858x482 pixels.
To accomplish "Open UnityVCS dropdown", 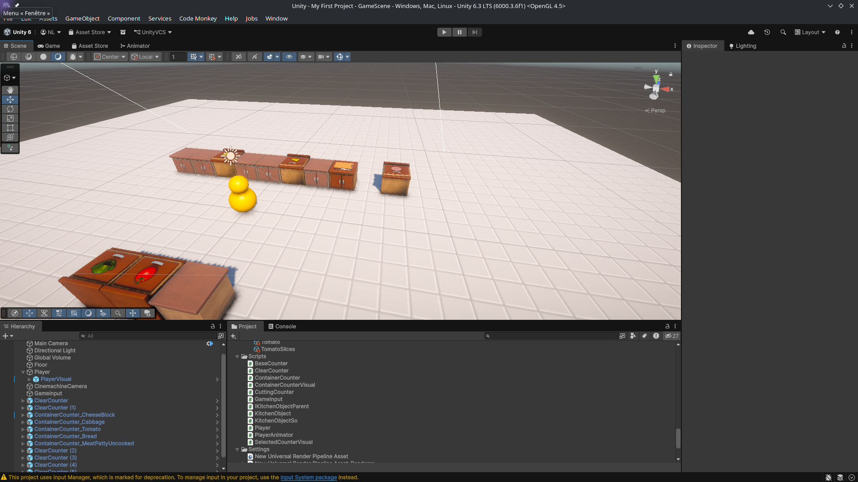I will click(153, 32).
